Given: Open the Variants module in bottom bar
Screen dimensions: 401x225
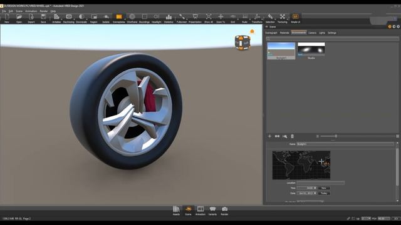Looking at the screenshot, I should tap(212, 211).
